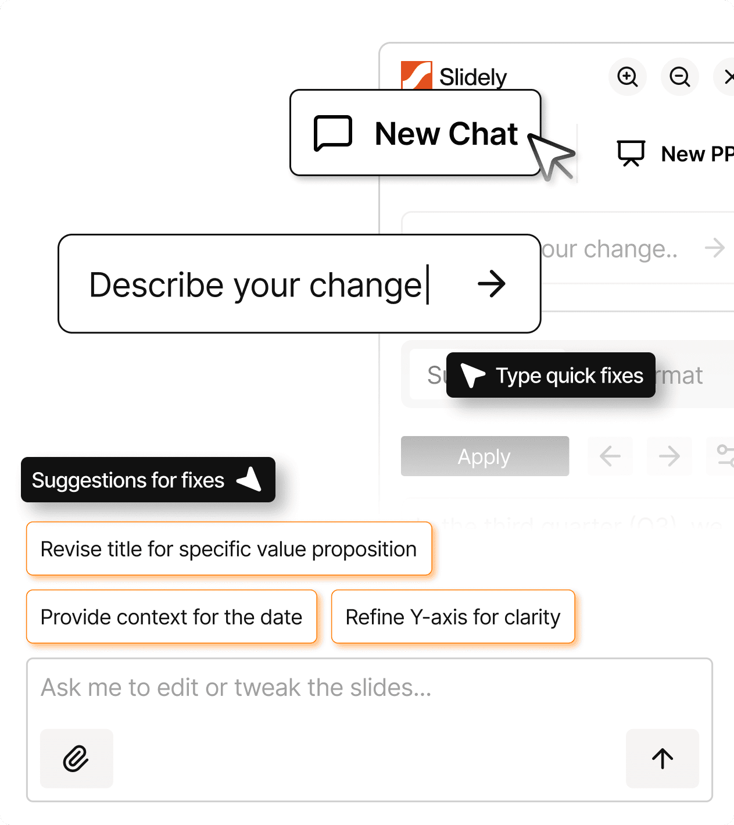Screen dimensions: 734x825
Task: Zoom out with the magnifier minus icon
Action: pyautogui.click(x=679, y=77)
